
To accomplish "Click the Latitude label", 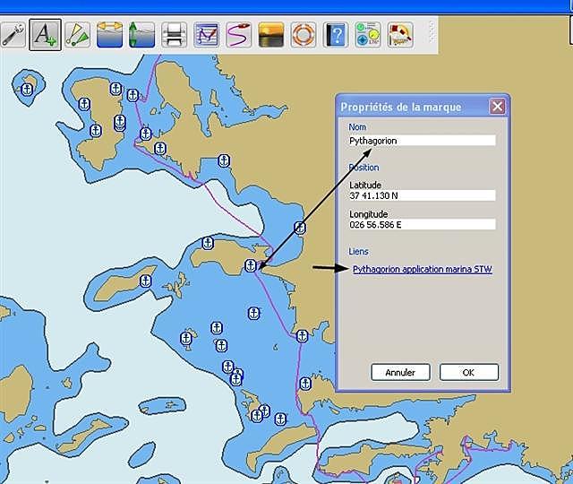I will (365, 185).
